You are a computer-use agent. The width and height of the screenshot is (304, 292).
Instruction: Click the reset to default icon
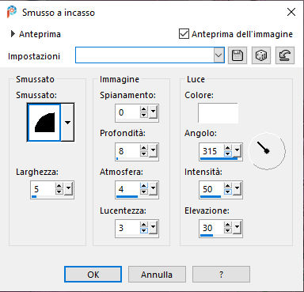(x=285, y=55)
